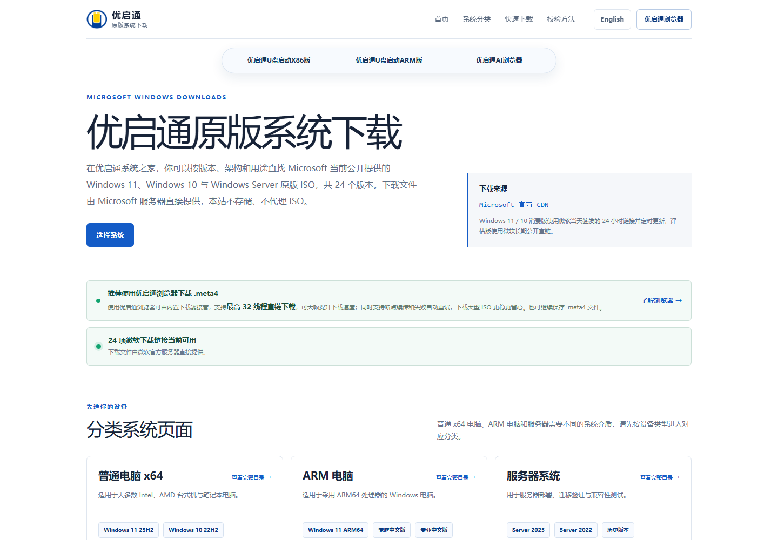Click the 优启通原版系统下载 main headline
The width and height of the screenshot is (778, 540).
pos(244,132)
